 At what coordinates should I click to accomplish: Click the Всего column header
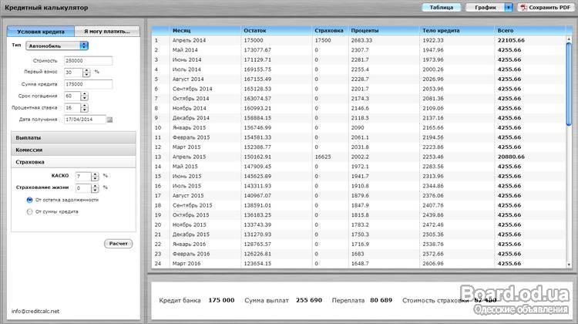point(529,31)
